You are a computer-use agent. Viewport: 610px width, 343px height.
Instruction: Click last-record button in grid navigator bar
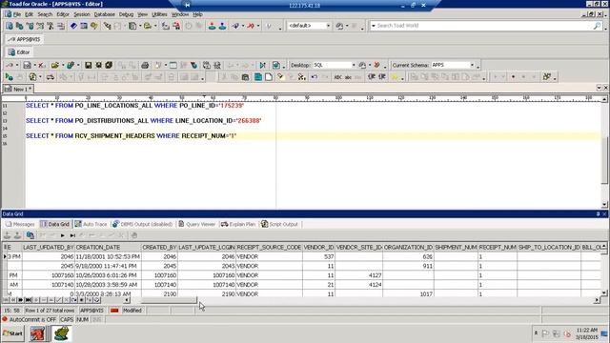tap(28, 300)
